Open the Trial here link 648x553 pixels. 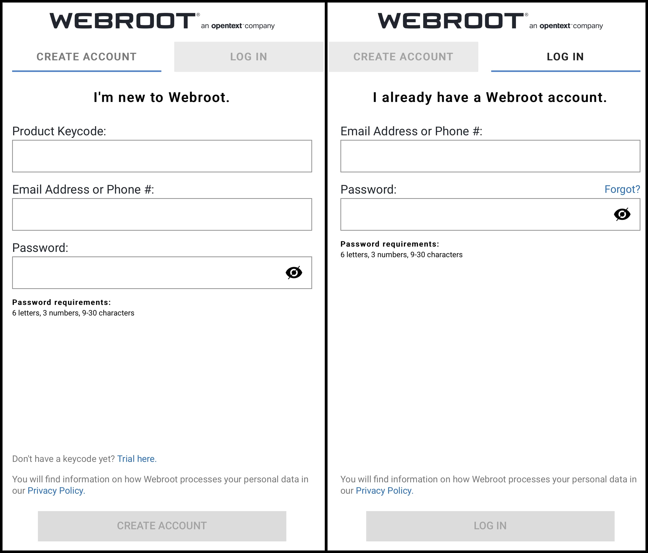136,459
